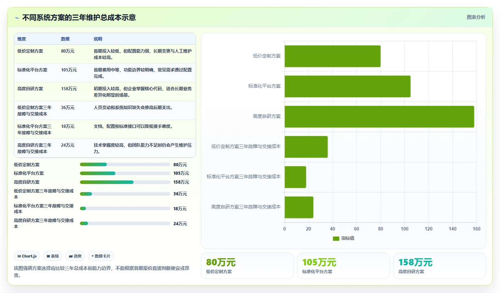
Task: Click the 36万元 progress bar track
Action: click(x=125, y=194)
